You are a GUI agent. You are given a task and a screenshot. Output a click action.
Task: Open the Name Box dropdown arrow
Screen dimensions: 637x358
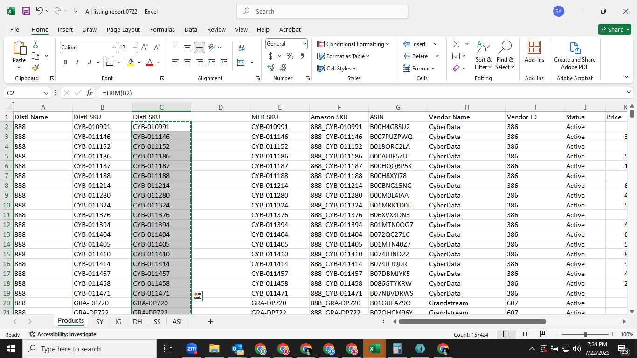pos(46,93)
